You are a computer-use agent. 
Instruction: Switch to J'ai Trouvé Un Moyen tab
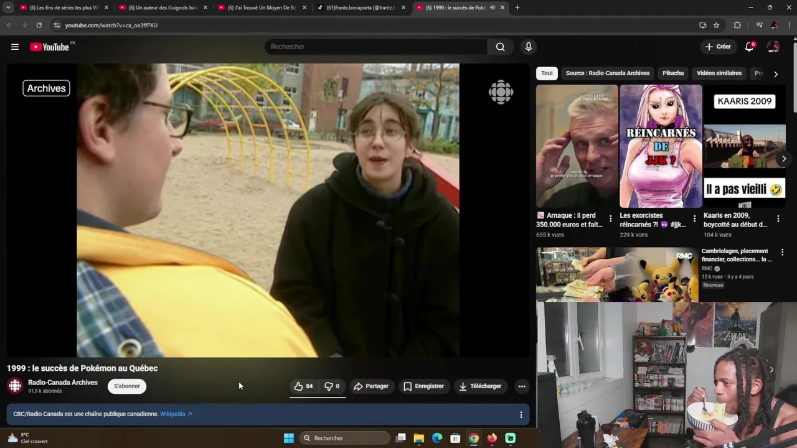(261, 7)
